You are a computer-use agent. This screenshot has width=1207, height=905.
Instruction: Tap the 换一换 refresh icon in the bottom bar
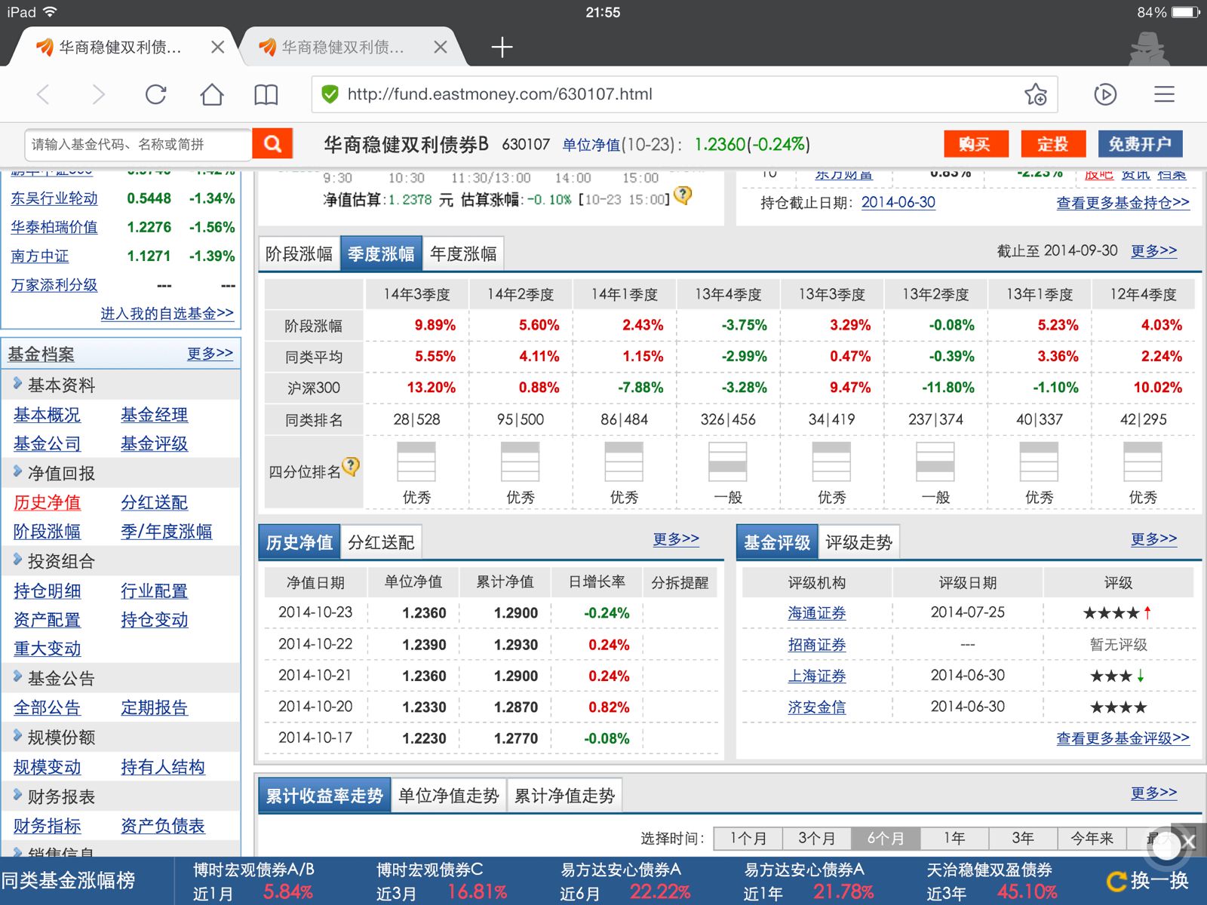tap(1116, 881)
